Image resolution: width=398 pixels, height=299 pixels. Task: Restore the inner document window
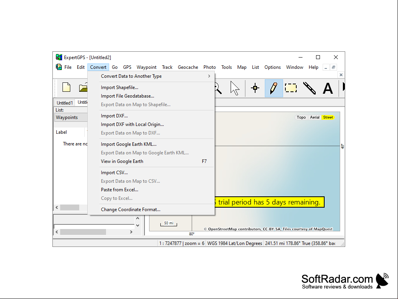point(334,67)
